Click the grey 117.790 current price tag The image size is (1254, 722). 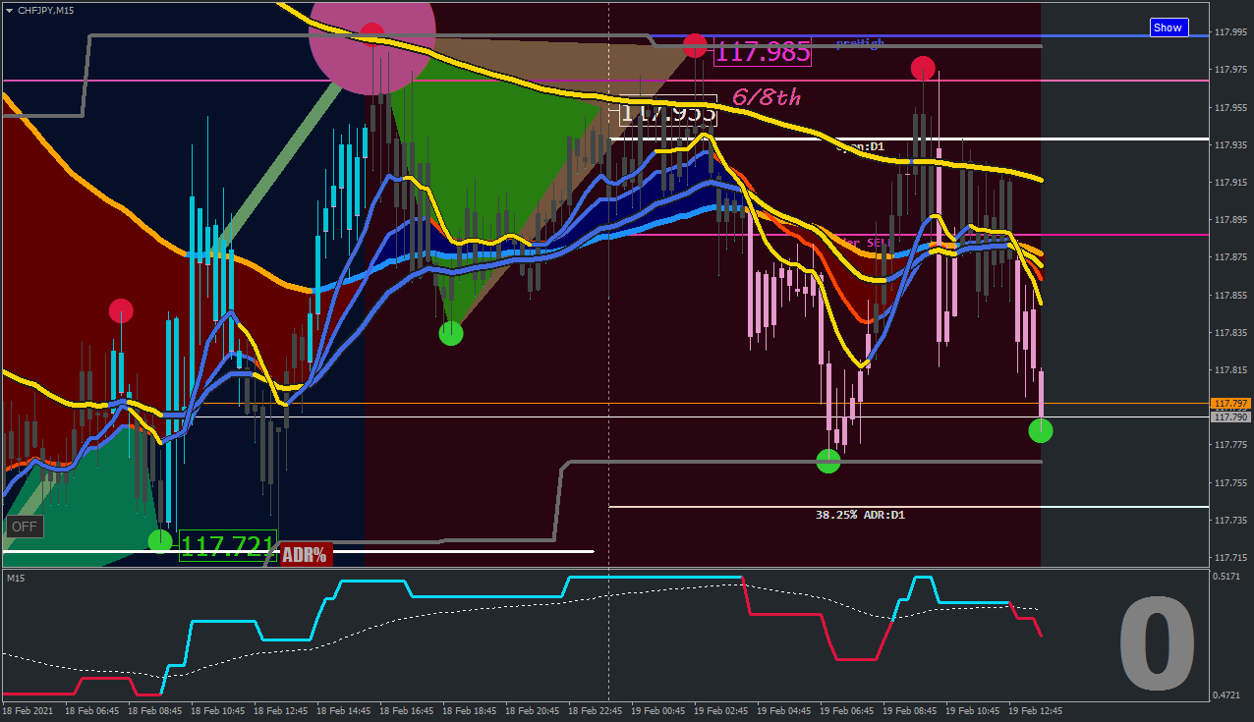(x=1231, y=417)
